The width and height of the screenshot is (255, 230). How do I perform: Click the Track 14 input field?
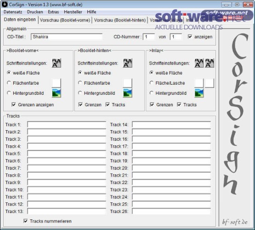tap(171, 125)
